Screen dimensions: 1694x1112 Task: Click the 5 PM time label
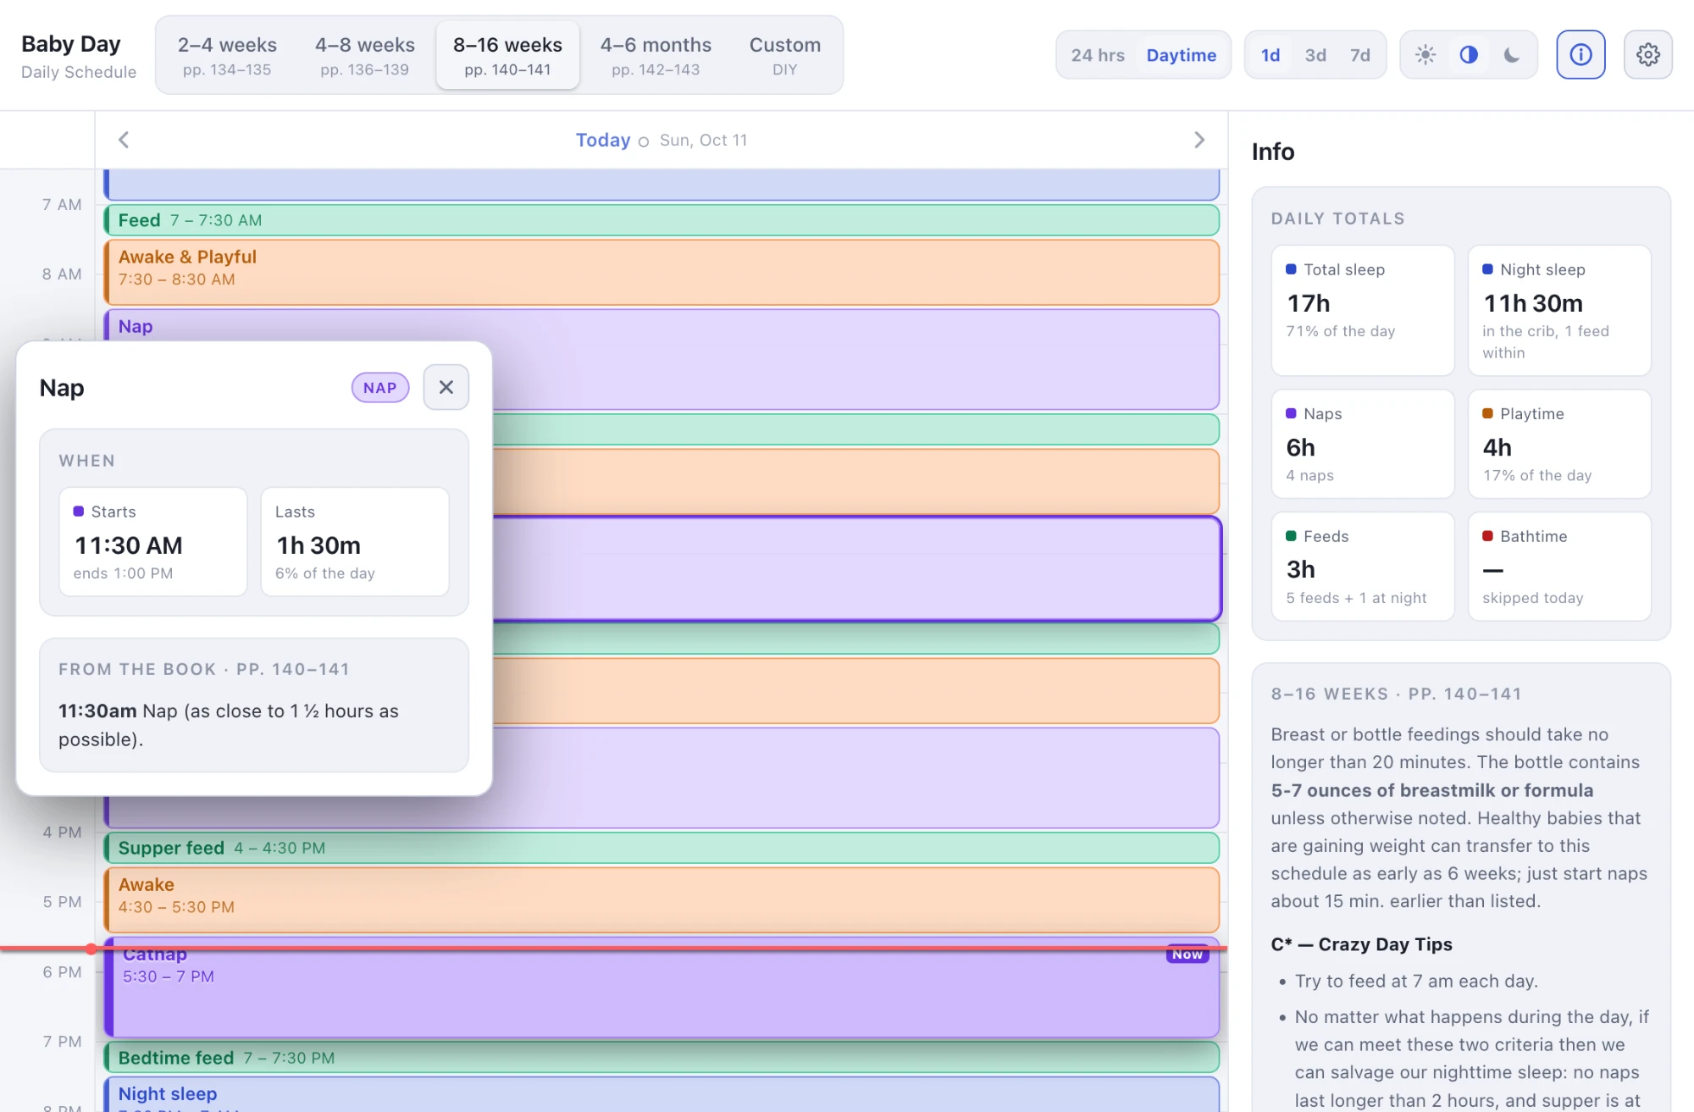coord(62,902)
